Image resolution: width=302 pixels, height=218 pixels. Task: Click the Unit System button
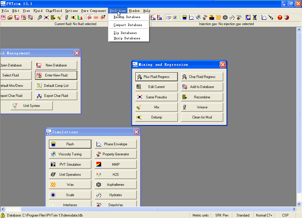(32, 106)
